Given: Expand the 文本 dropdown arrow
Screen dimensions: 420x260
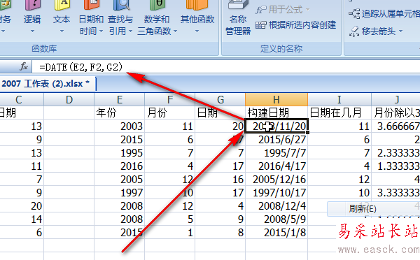Looking at the screenshot, I should click(62, 31).
